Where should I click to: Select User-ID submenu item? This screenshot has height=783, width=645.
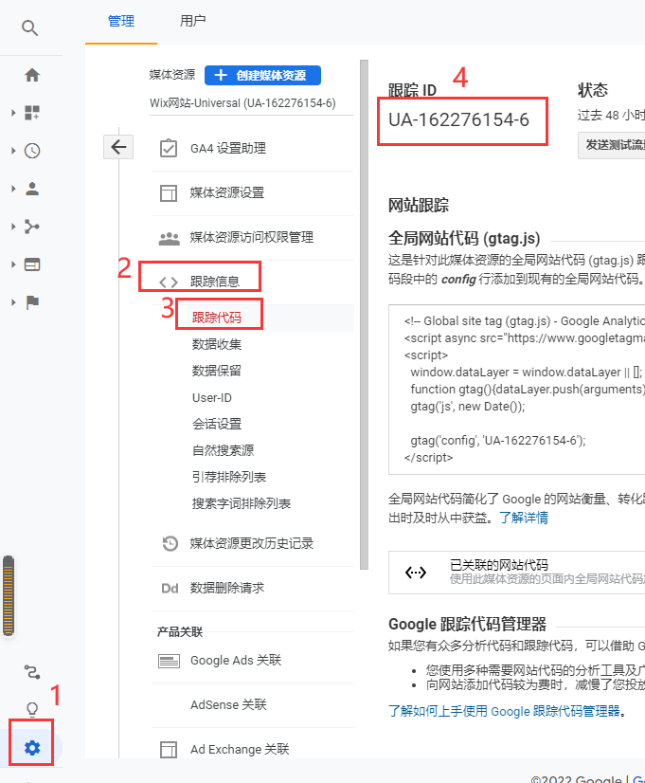click(212, 397)
